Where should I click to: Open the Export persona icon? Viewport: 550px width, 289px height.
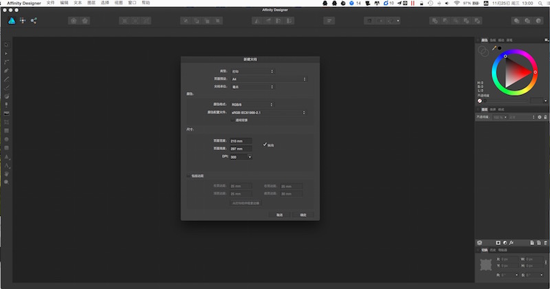(34, 21)
